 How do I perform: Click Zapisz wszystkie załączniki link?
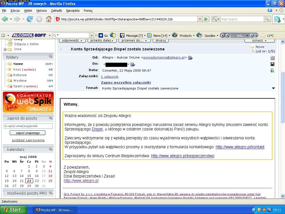coord(126,82)
